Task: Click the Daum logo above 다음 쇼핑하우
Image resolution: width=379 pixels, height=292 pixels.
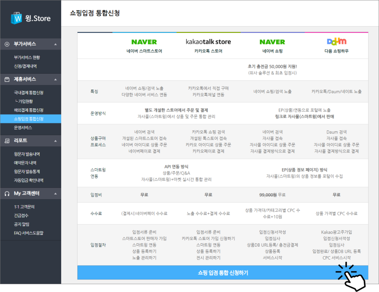Action: (337, 41)
